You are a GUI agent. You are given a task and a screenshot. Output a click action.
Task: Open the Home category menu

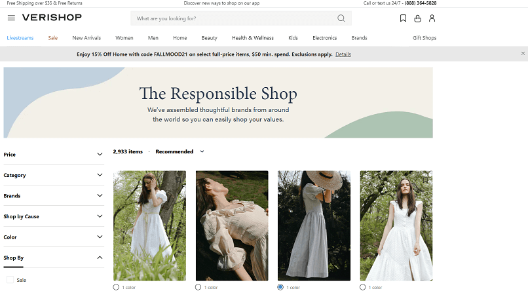pos(179,38)
